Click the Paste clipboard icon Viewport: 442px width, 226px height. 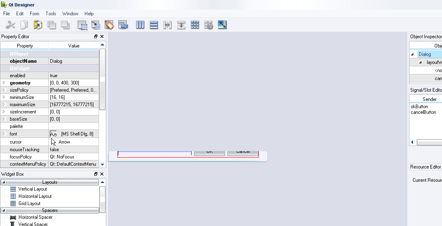tap(38, 25)
